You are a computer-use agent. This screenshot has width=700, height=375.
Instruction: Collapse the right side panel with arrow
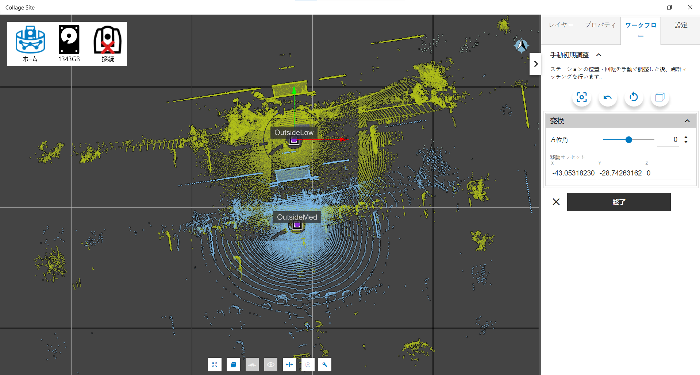(x=535, y=64)
